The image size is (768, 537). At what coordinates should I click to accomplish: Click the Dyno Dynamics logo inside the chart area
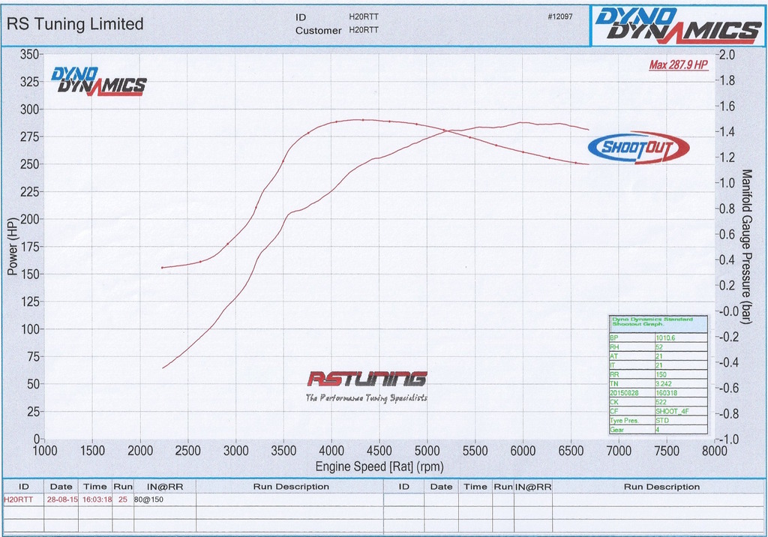coord(99,81)
